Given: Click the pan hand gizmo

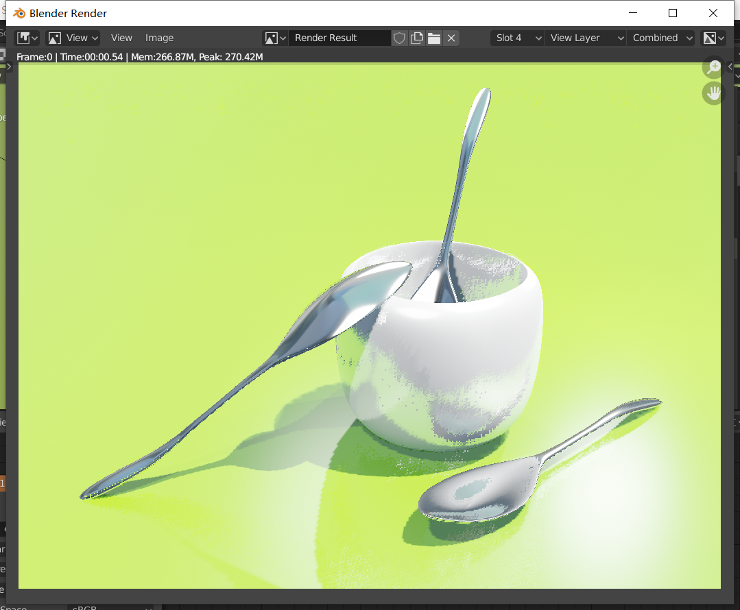Looking at the screenshot, I should click(x=713, y=93).
